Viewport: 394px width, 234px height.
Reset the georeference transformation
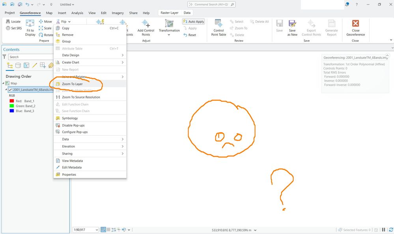coord(190,35)
